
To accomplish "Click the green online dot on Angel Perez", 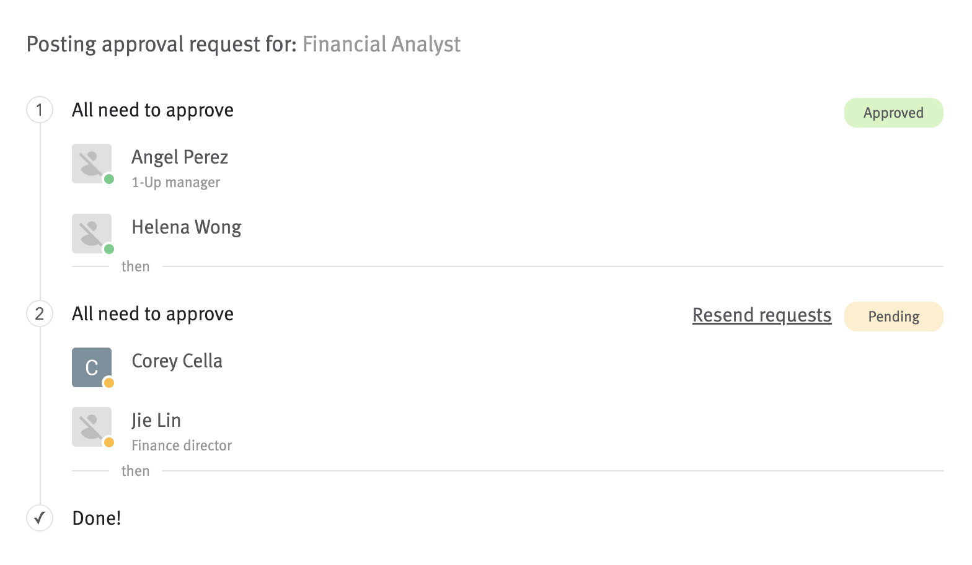I will [x=109, y=180].
